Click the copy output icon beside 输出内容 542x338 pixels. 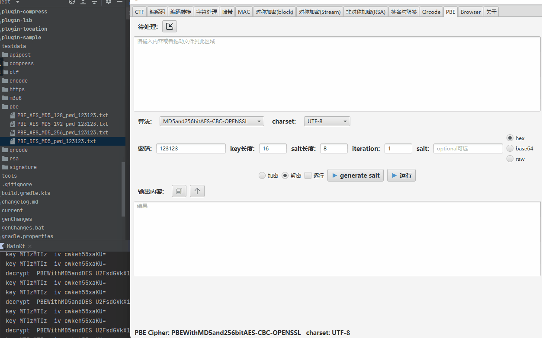pos(179,191)
